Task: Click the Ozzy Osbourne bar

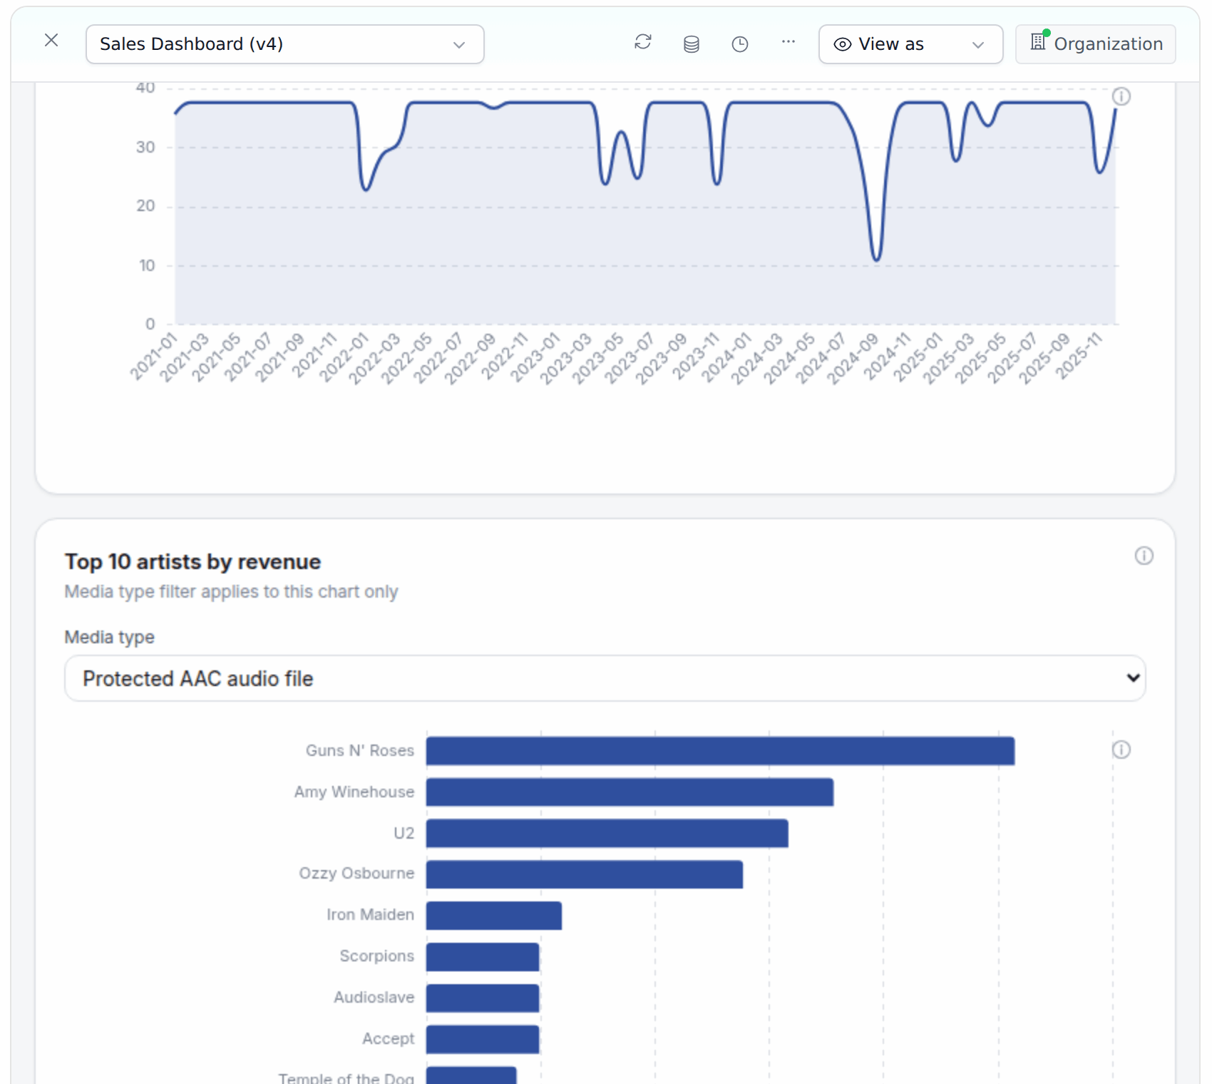Action: 585,874
